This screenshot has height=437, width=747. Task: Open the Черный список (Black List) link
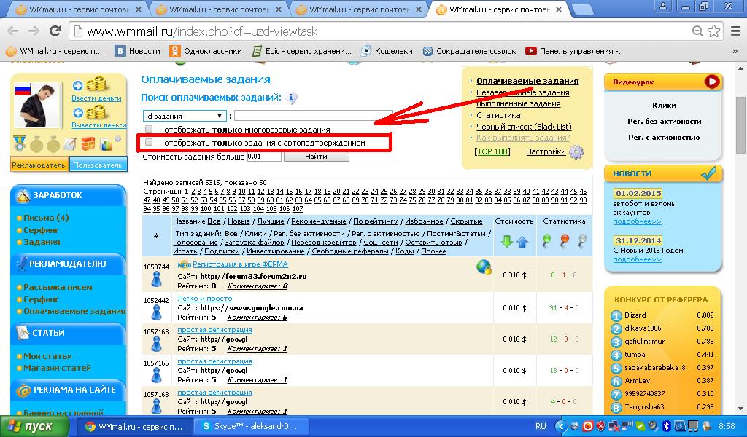point(523,127)
